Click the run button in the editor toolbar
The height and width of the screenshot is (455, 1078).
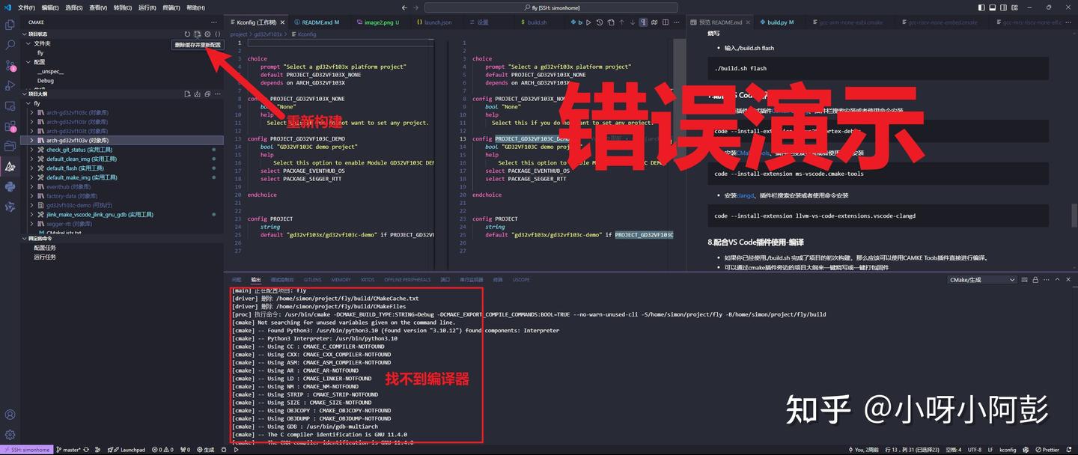pos(588,22)
